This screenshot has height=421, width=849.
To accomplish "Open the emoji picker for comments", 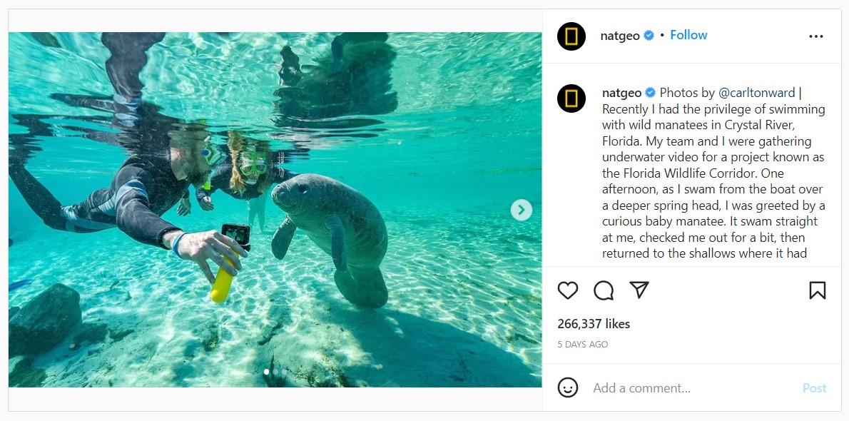I will tap(568, 387).
